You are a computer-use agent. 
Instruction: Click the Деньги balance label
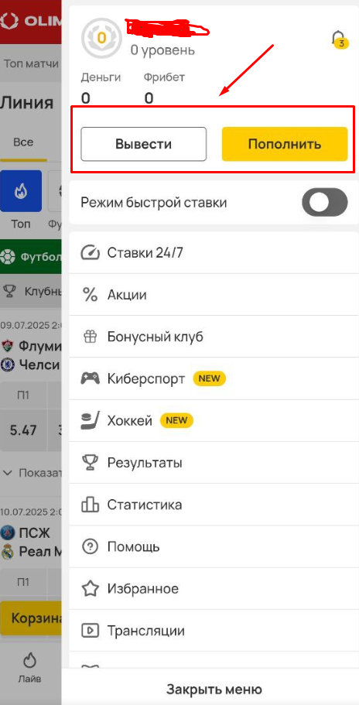point(101,77)
